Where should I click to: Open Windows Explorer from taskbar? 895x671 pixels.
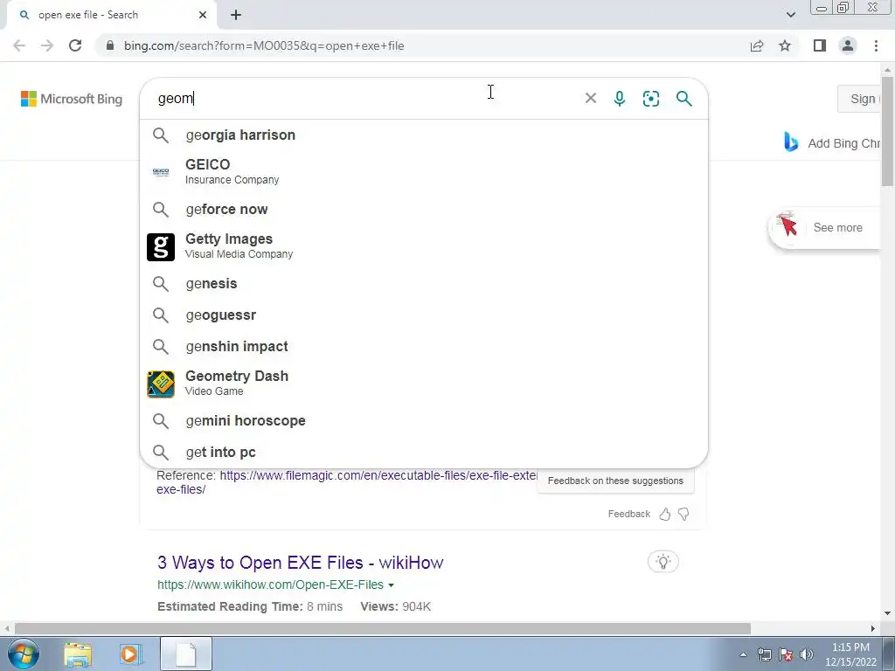pyautogui.click(x=78, y=654)
